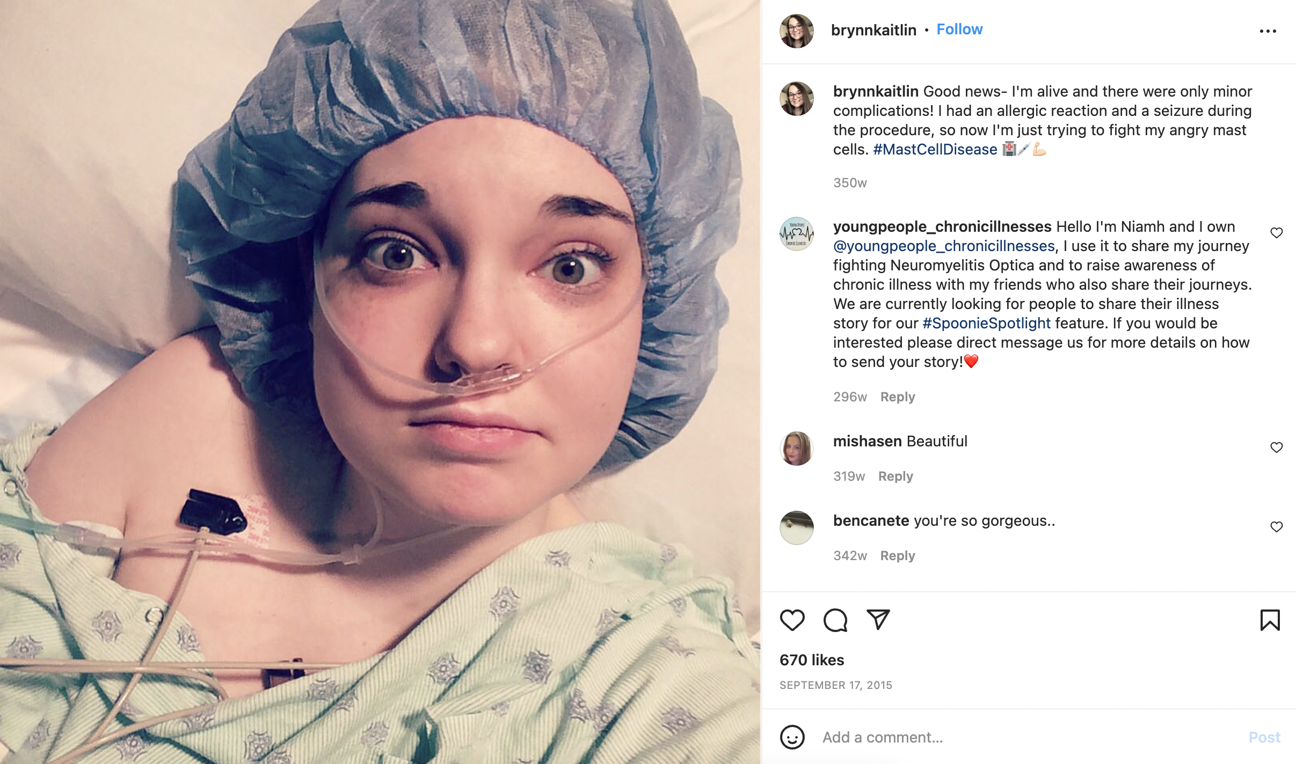Like mishasen's Beautiful comment
Screen dimensions: 1296x764
pyautogui.click(x=1277, y=447)
